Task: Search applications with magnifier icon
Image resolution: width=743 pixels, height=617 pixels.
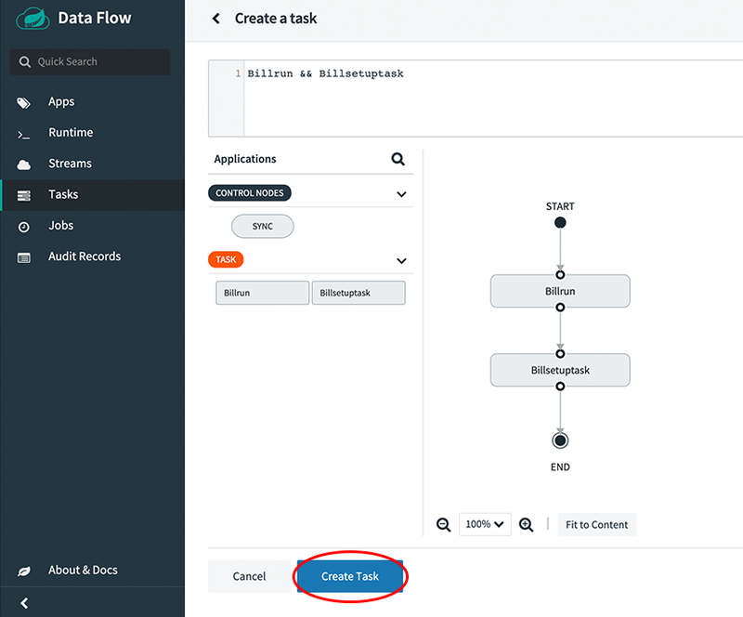Action: tap(398, 159)
